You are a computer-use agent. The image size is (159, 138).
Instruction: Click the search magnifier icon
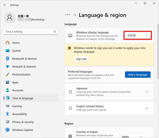(55, 32)
